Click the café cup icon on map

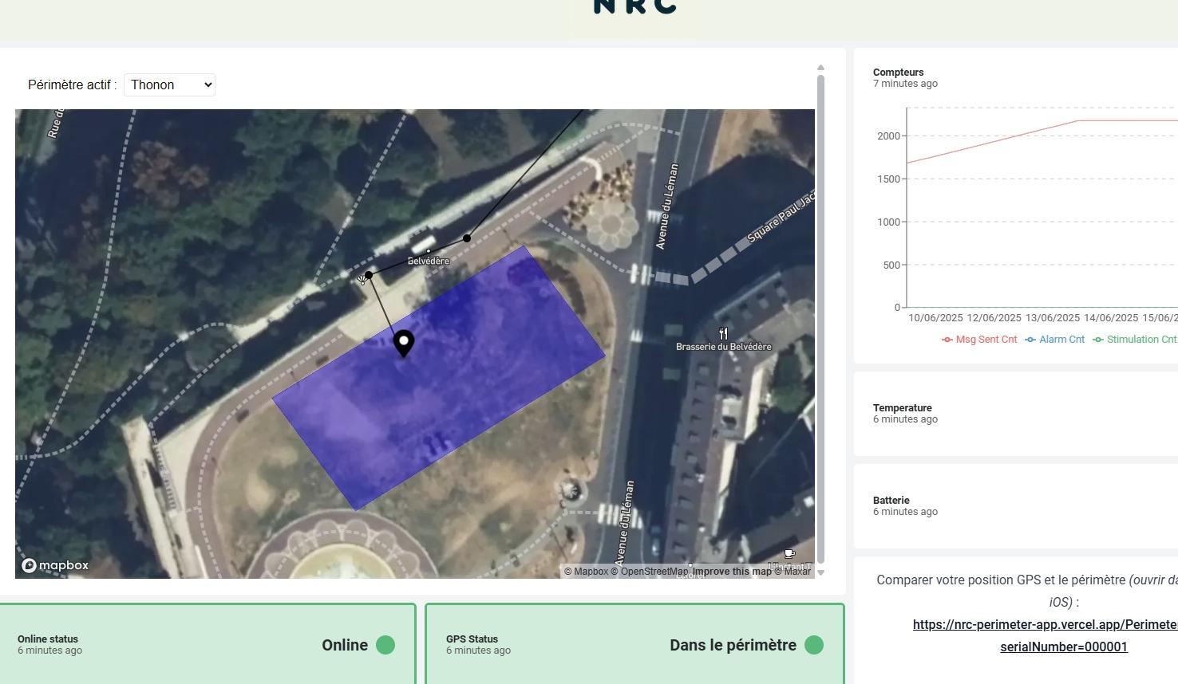[789, 553]
